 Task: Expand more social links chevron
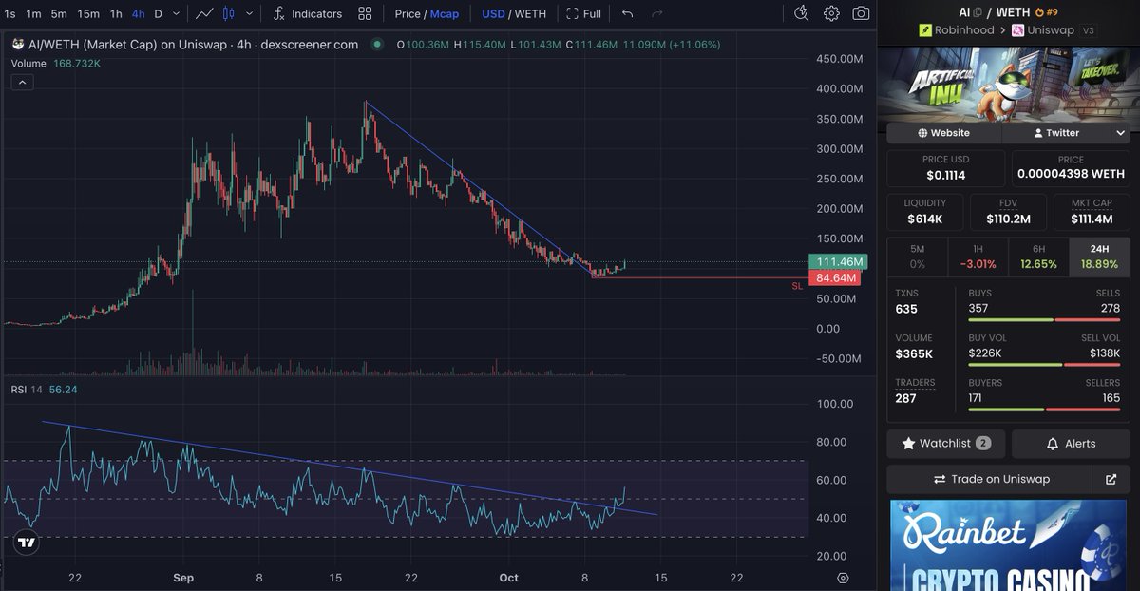pyautogui.click(x=1121, y=133)
